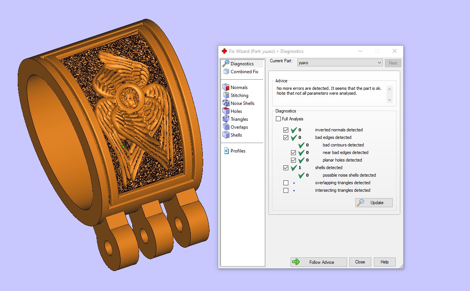Click the Next button
The width and height of the screenshot is (470, 291).
point(393,63)
